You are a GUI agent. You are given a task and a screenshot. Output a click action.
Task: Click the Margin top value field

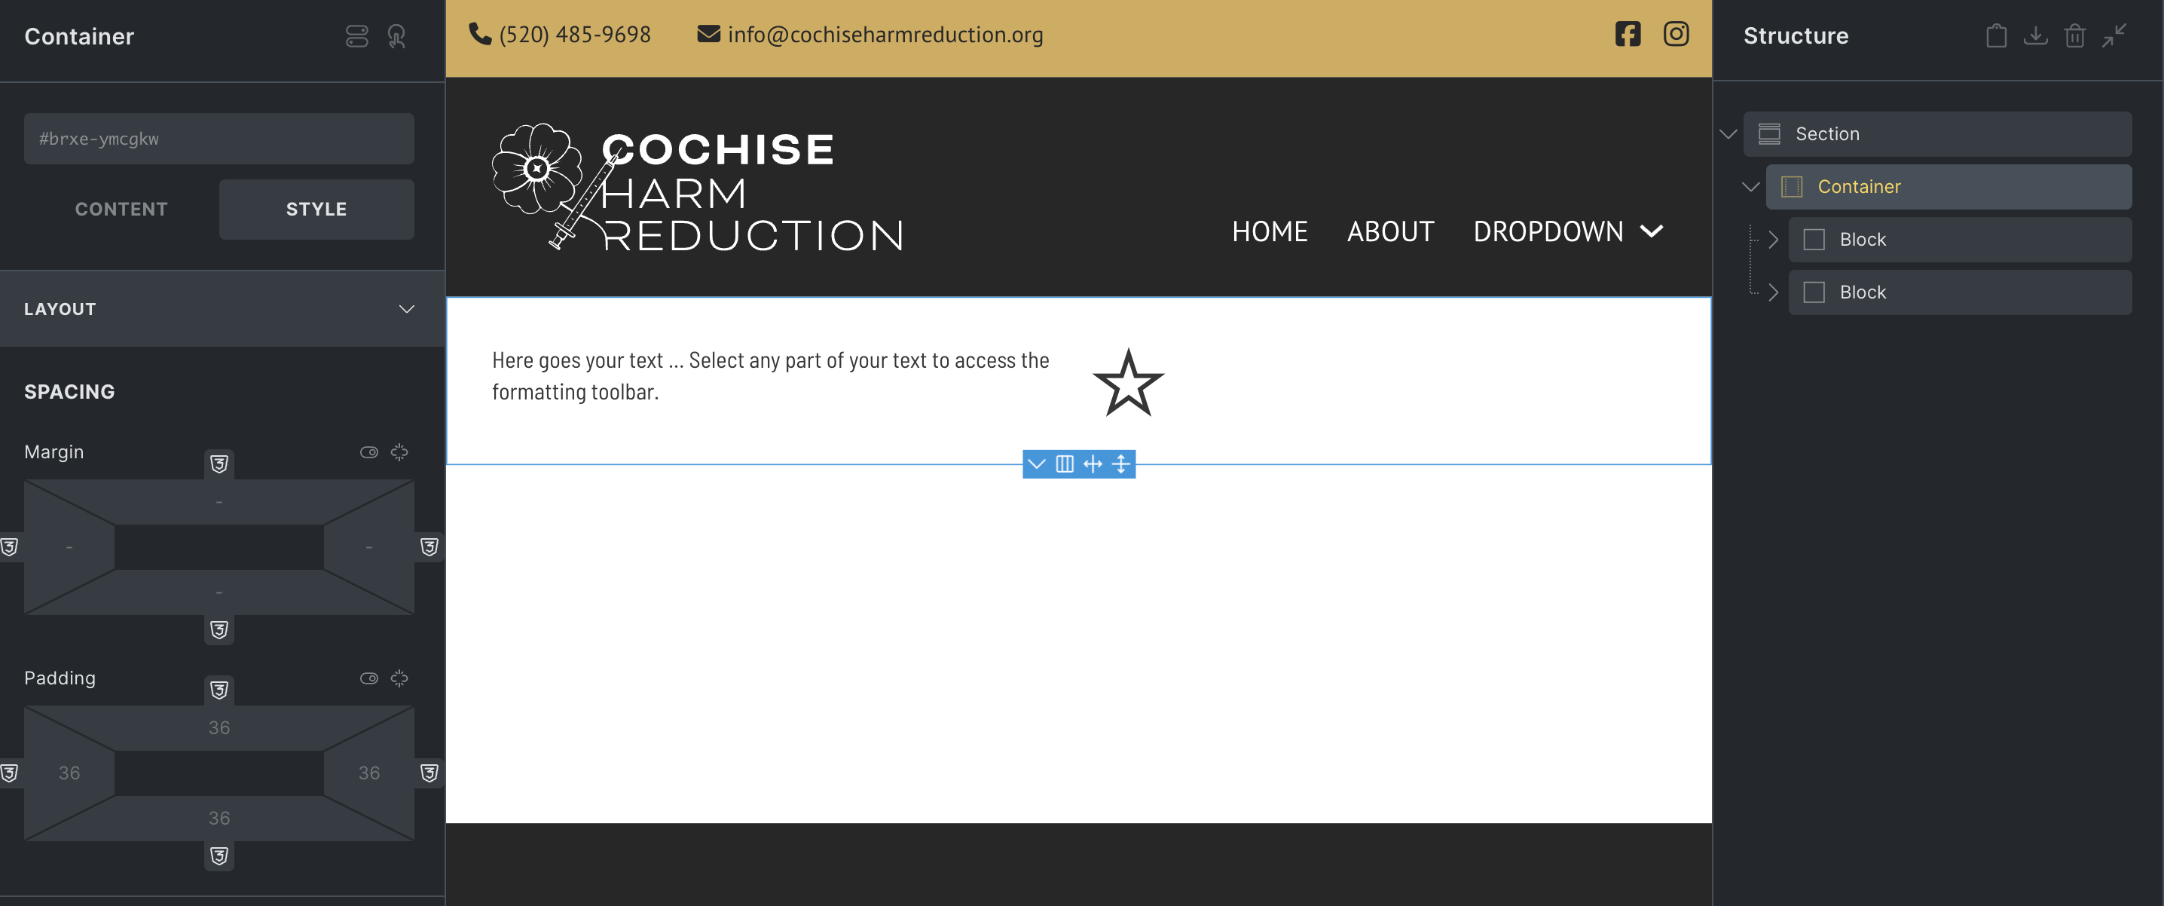219,502
